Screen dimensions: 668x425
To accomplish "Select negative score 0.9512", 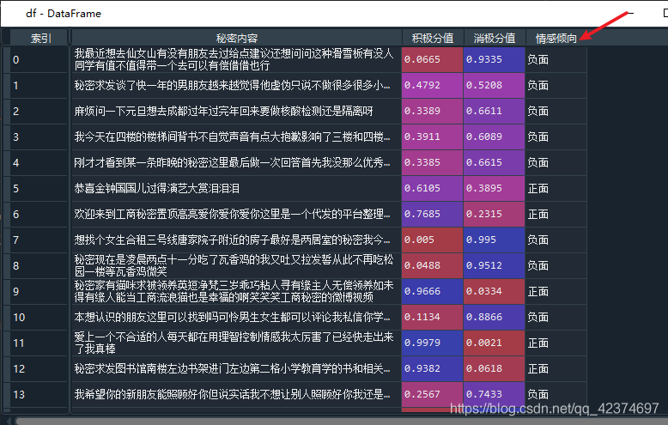I will (x=495, y=265).
